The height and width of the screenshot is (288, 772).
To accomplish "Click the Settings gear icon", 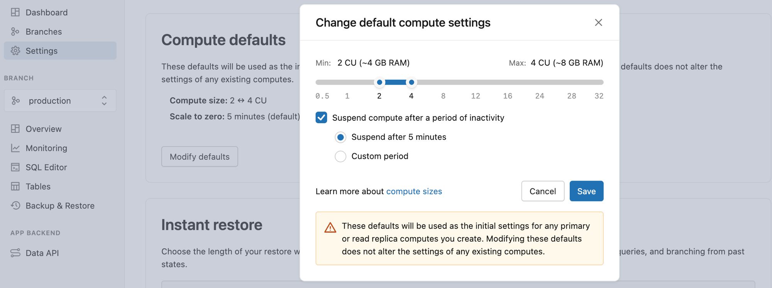I will [x=15, y=51].
